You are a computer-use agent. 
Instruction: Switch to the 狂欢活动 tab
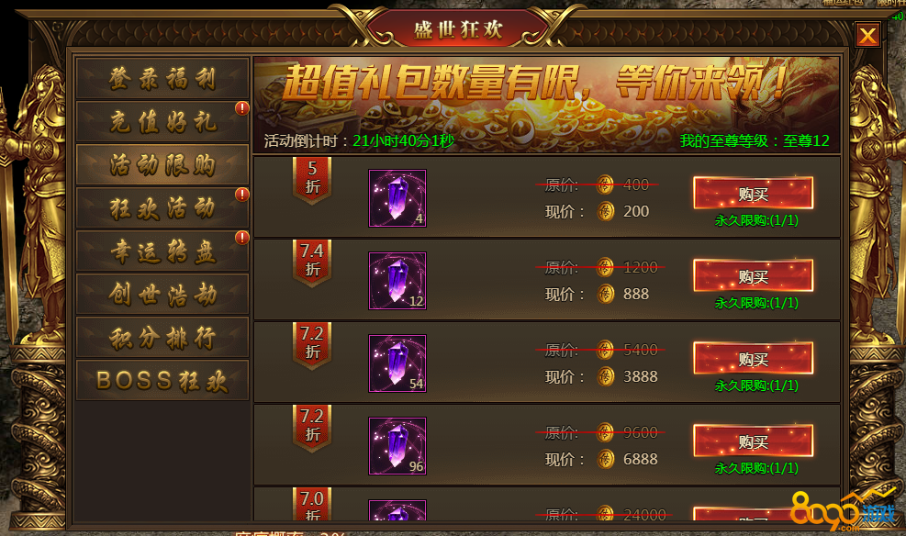pos(162,207)
